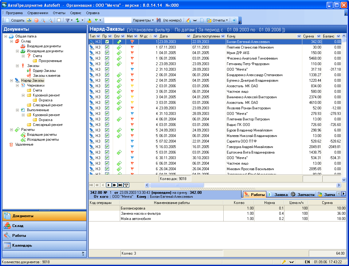Open the Склад navigation panel button
This screenshot has height=266, width=349.
(44, 226)
